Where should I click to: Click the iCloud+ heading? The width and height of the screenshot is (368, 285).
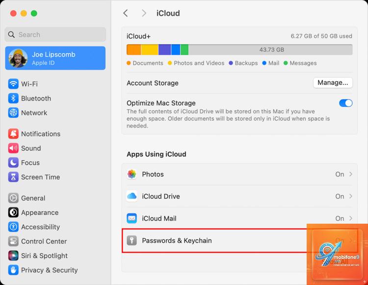point(138,36)
